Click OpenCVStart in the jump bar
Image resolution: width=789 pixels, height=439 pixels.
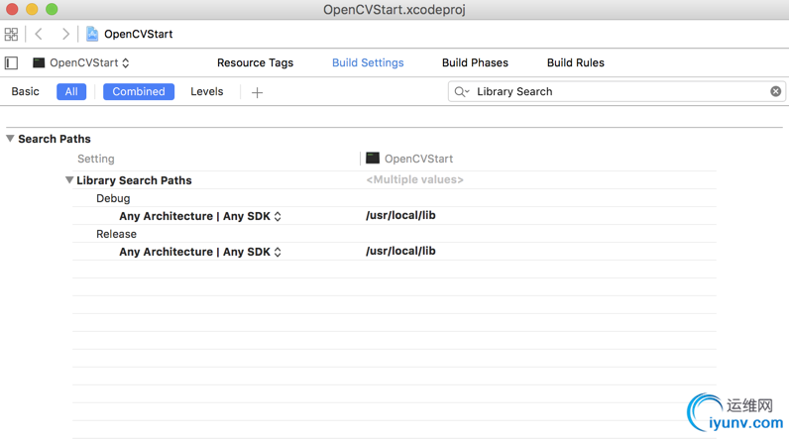tap(139, 35)
